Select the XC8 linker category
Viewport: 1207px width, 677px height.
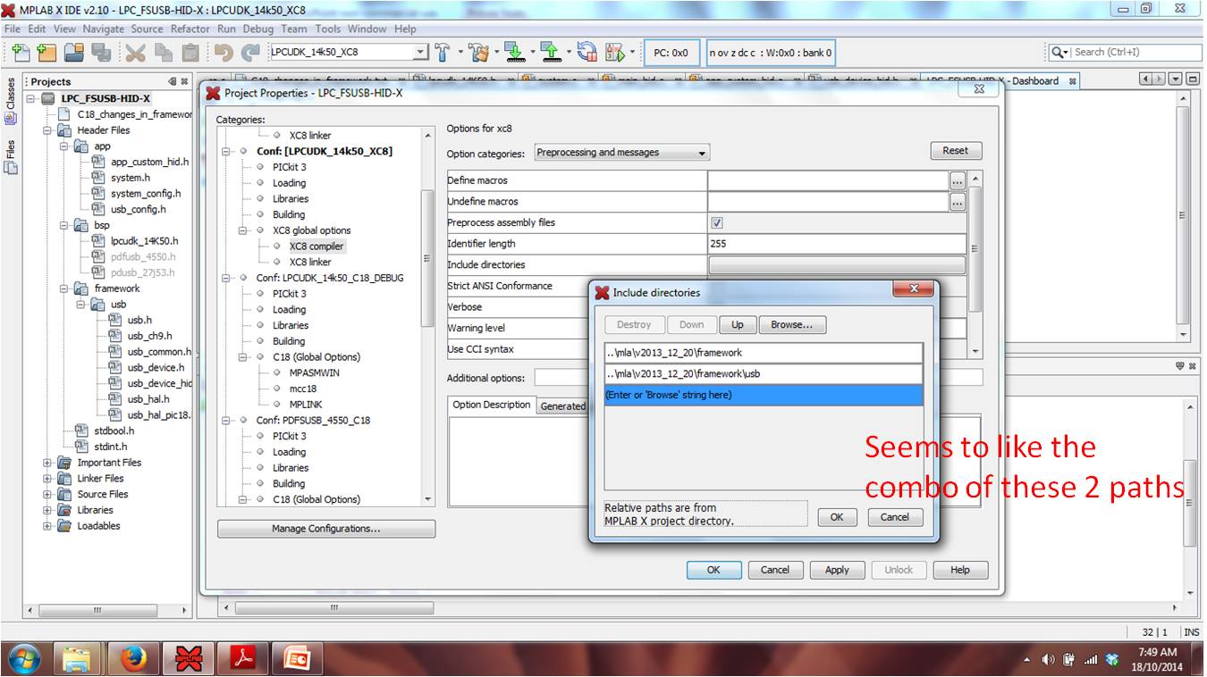[309, 262]
